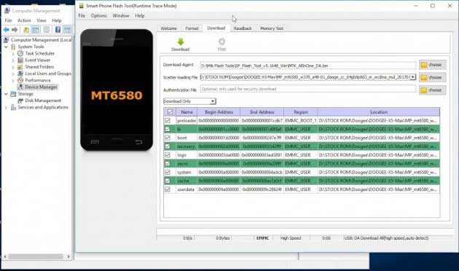Open the File menu in Flash Tool
This screenshot has width=459, height=271.
click(x=82, y=15)
